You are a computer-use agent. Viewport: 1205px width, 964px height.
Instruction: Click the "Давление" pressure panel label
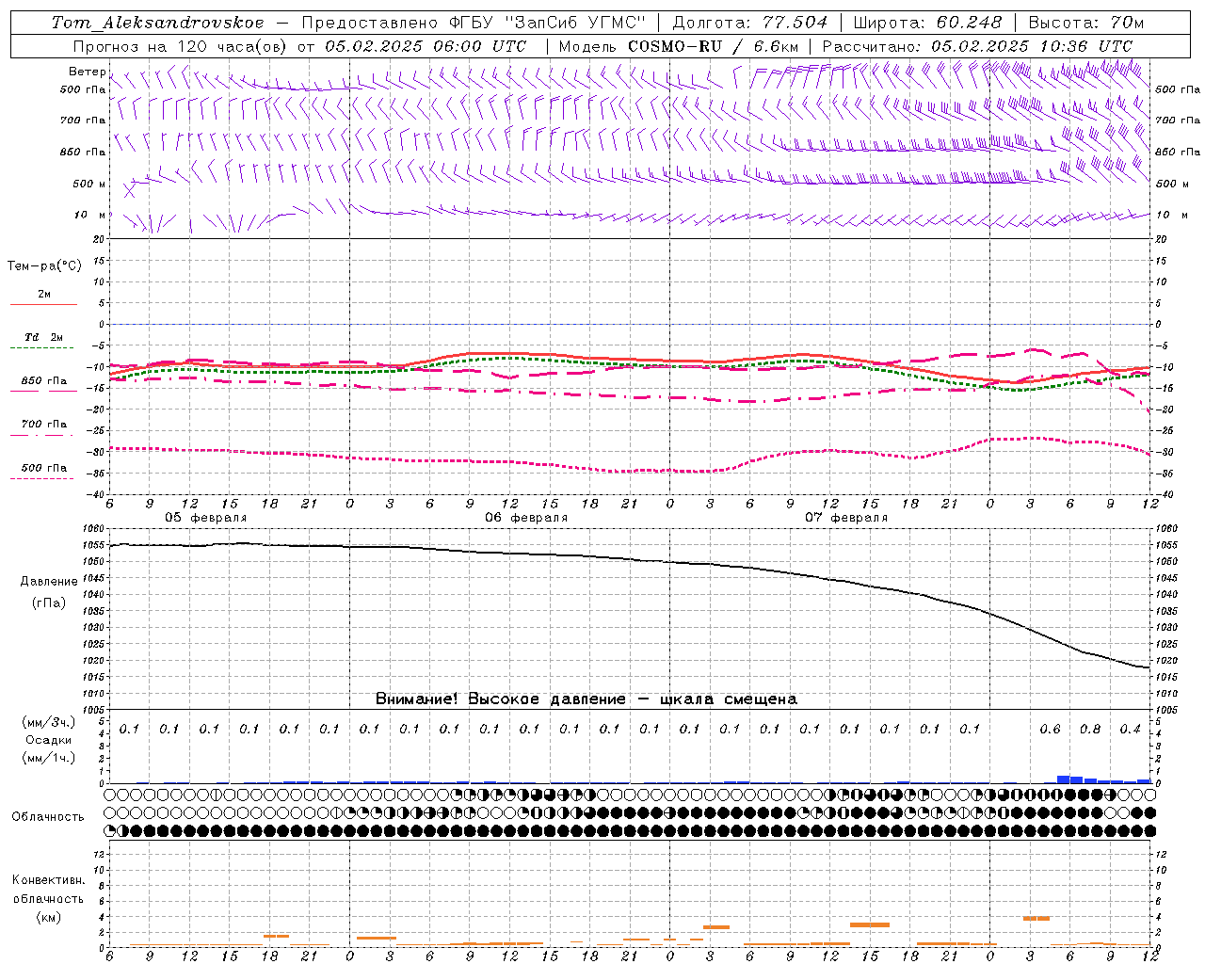[49, 582]
